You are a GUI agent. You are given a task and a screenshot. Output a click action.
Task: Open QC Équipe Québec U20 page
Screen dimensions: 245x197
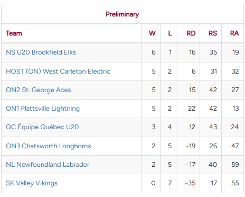pos(42,127)
